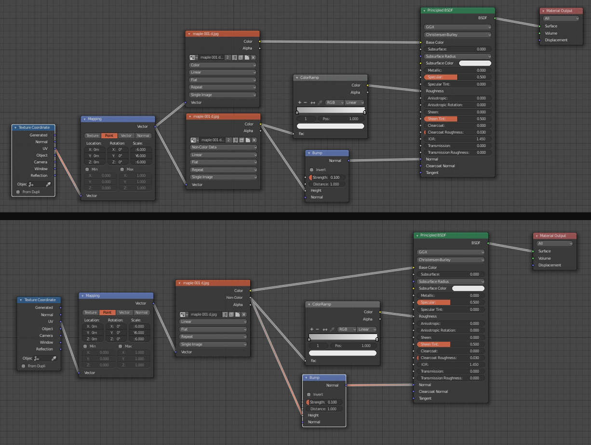
Task: Enable From Dupli in lower Texture Coordinate node
Action: pos(24,366)
